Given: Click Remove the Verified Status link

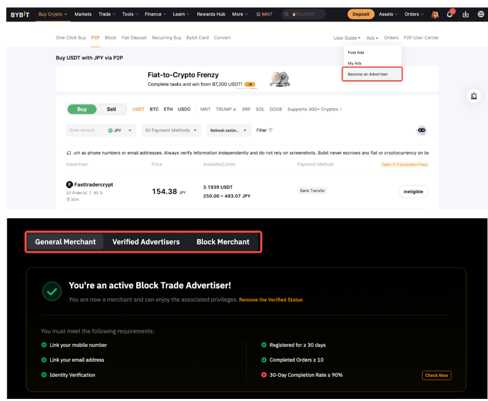Looking at the screenshot, I should [271, 300].
